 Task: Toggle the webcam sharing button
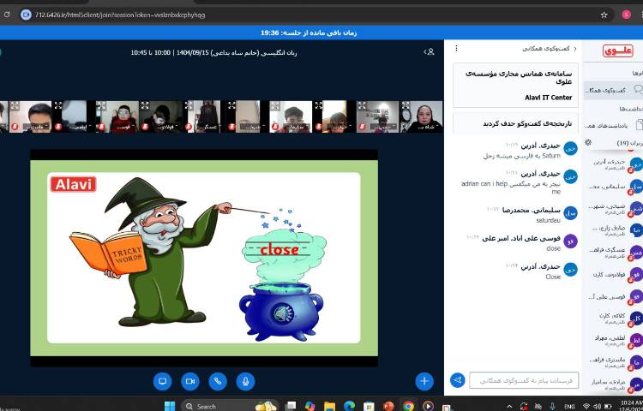click(190, 381)
